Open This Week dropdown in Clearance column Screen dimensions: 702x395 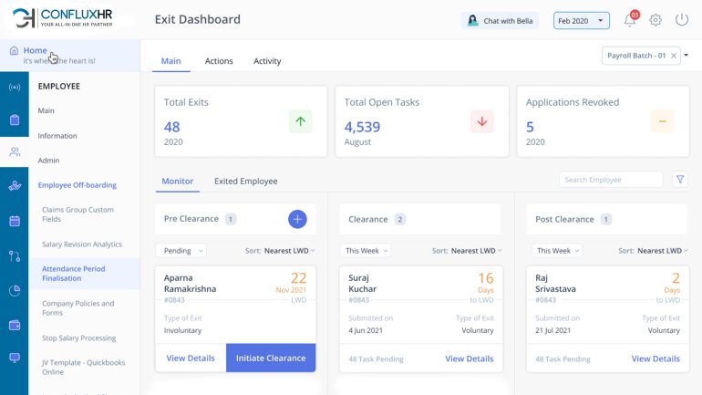(366, 250)
